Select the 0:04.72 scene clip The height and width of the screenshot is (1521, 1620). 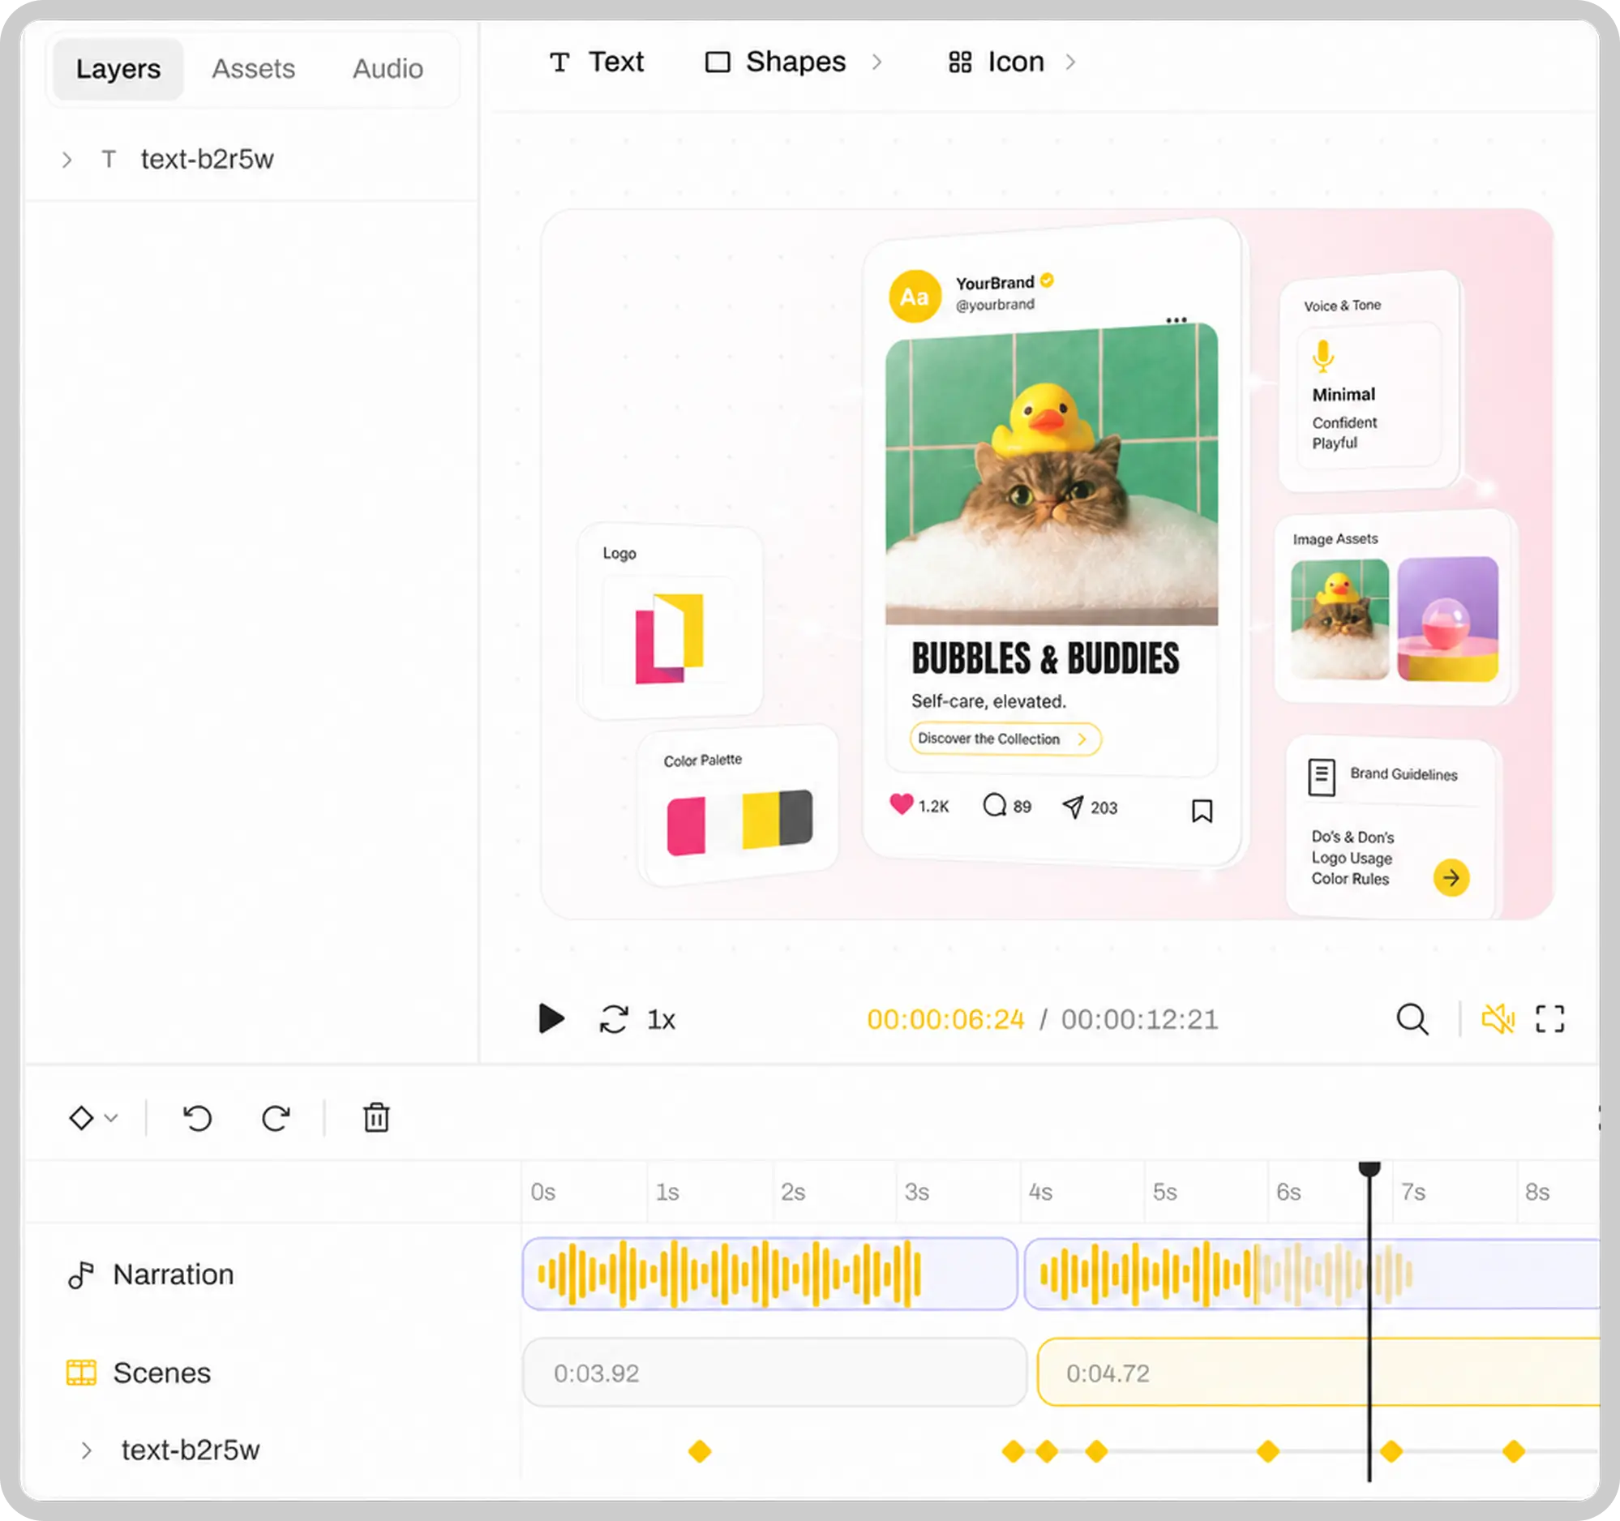1318,1372
